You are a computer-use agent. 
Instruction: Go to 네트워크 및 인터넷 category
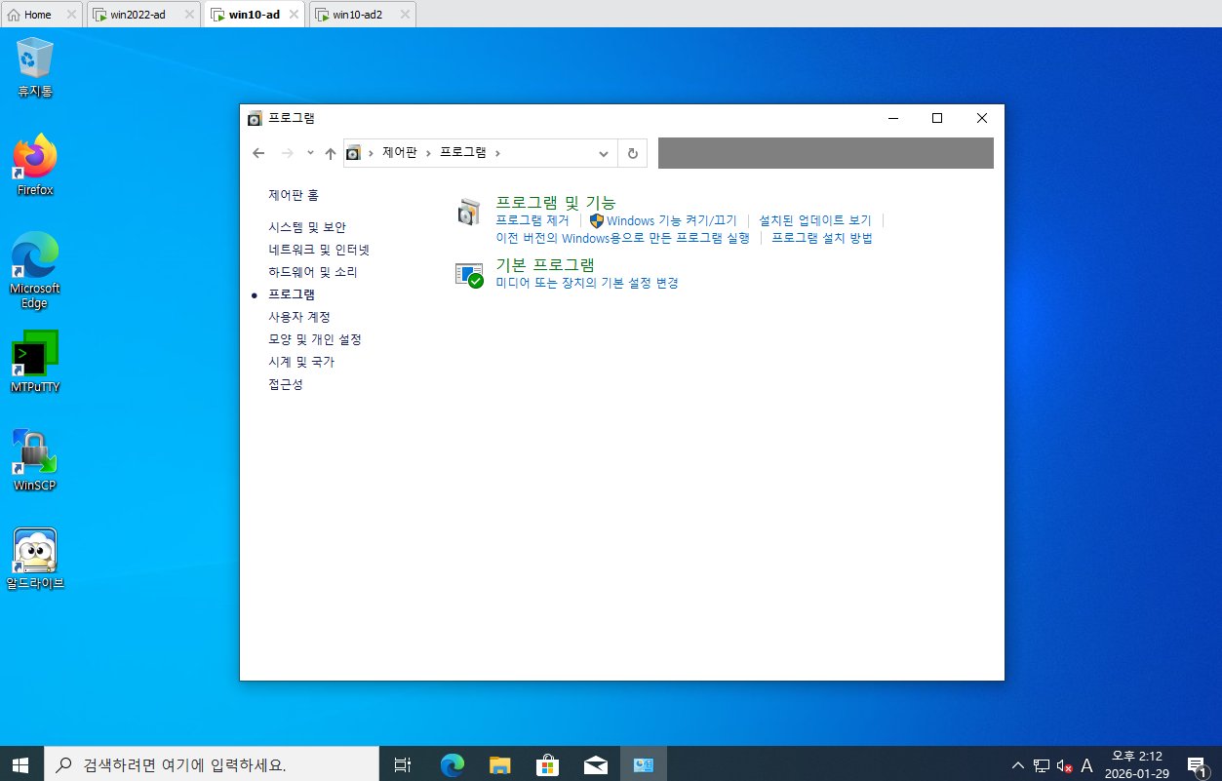click(319, 250)
